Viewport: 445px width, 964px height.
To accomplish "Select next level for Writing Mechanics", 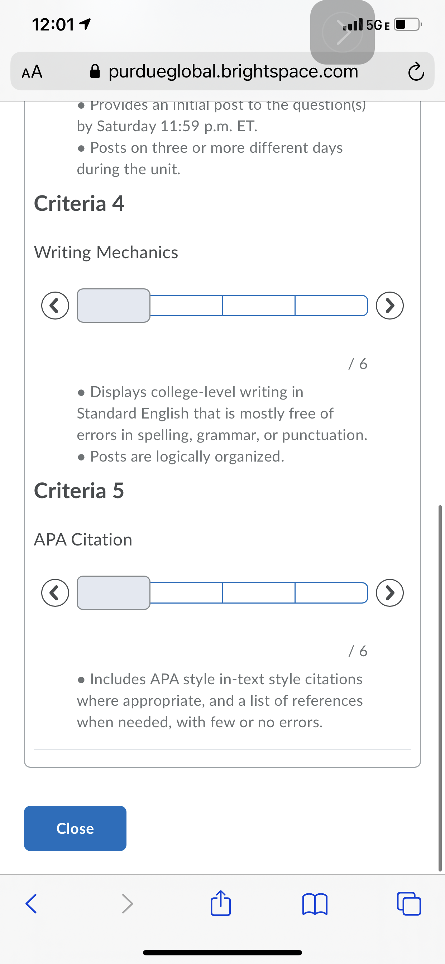I will (390, 306).
